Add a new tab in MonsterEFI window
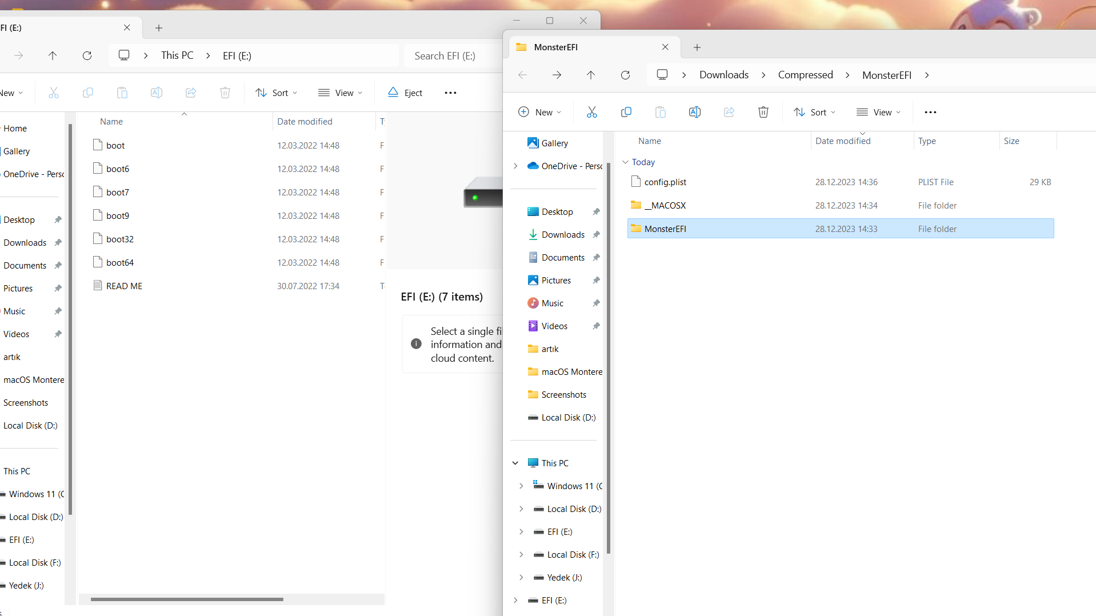Screen dimensions: 1096x616 (x=697, y=47)
